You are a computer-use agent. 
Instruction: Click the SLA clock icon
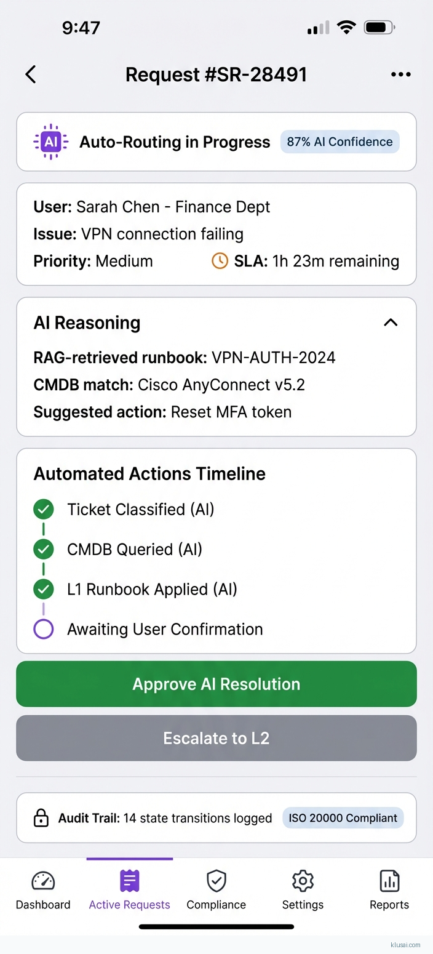[x=220, y=261]
